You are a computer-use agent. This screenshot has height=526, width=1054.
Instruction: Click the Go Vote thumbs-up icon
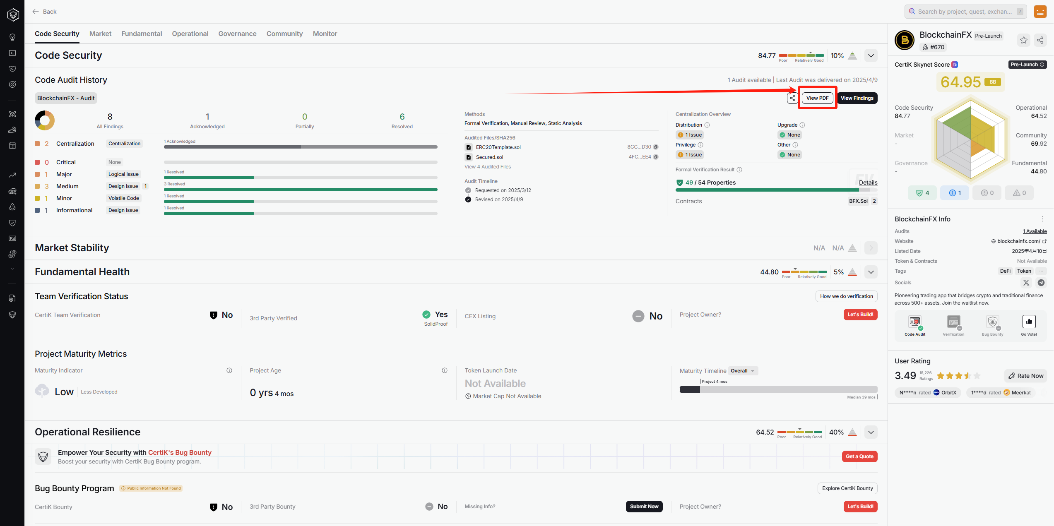(x=1029, y=322)
